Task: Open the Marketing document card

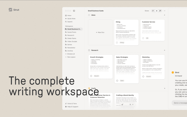Action: (x=153, y=67)
